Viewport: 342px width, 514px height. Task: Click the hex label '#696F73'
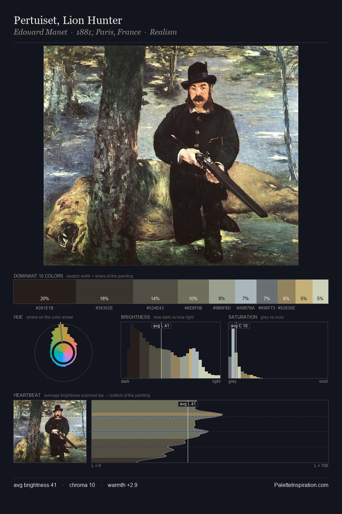267,308
